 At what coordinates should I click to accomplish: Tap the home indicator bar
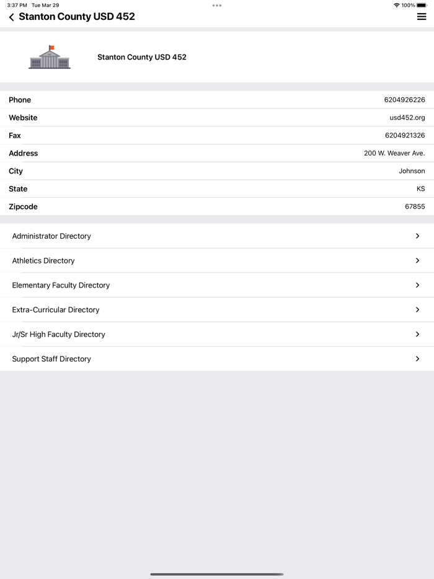coord(217,574)
